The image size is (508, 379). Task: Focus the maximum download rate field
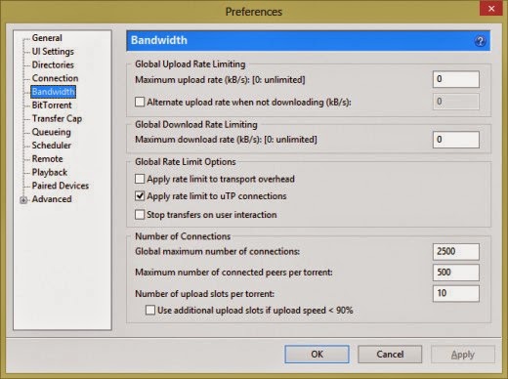[456, 140]
